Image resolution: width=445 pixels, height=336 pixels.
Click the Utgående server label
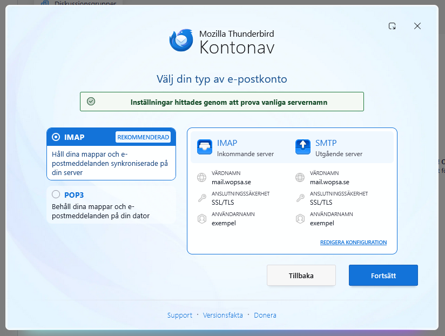point(339,154)
